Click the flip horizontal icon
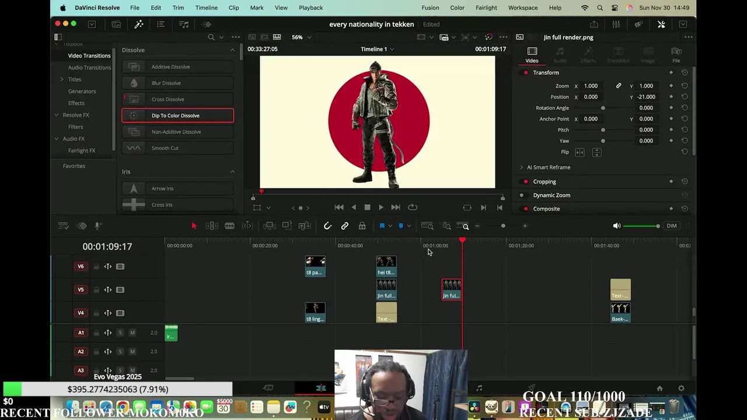Image resolution: width=747 pixels, height=420 pixels. (580, 152)
